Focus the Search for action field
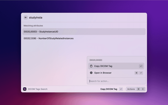Screen dimensions: 168x105 tap(115, 81)
